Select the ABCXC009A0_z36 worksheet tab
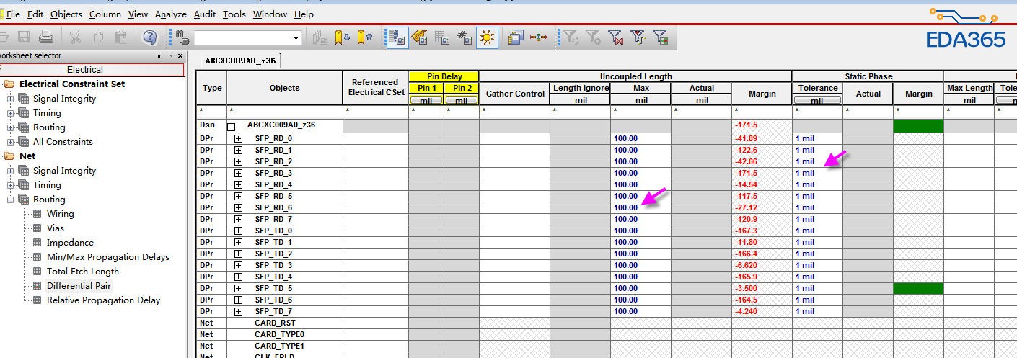 click(240, 61)
